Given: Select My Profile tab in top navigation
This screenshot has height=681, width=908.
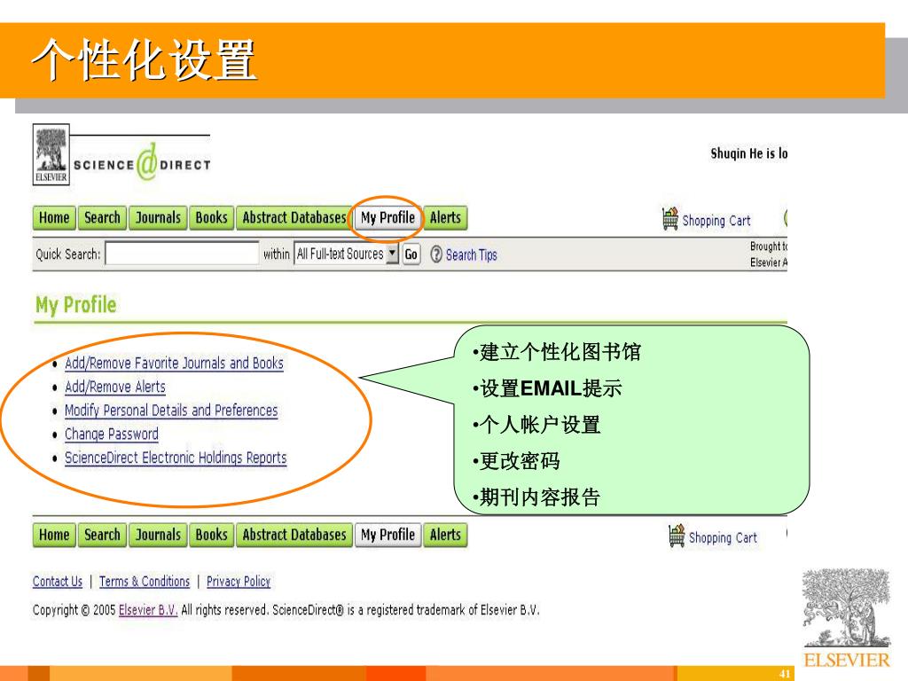Looking at the screenshot, I should 388,218.
